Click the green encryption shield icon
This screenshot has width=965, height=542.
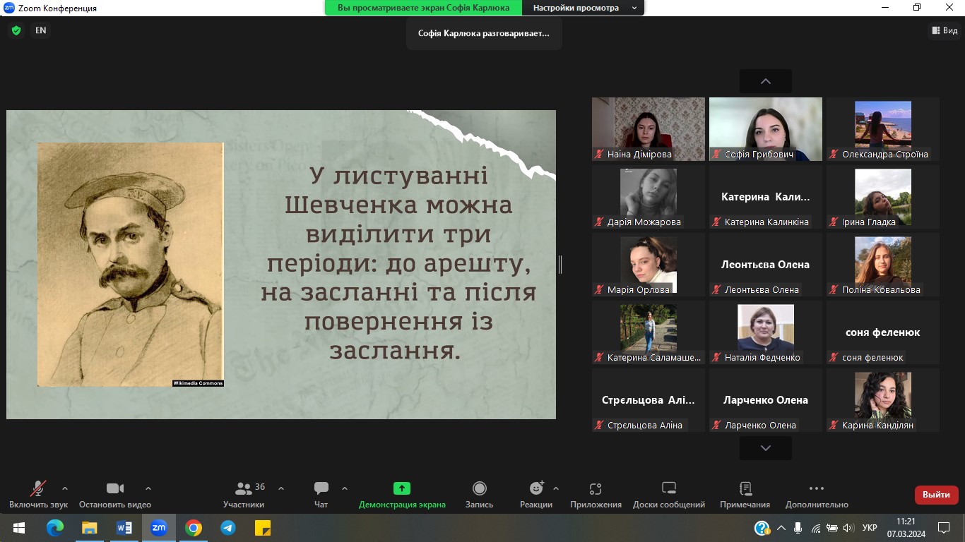click(x=16, y=30)
